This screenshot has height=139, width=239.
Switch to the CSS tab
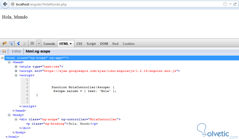coord(79,44)
